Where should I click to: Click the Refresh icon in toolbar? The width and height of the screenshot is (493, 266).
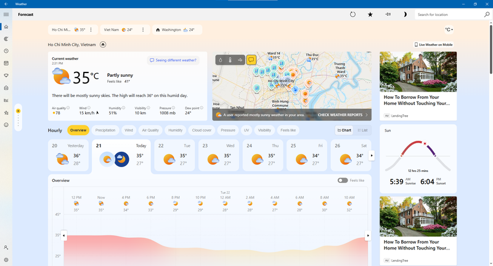pyautogui.click(x=352, y=14)
